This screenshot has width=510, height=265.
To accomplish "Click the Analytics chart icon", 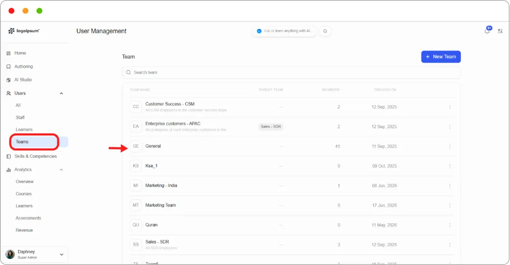I will pyautogui.click(x=9, y=170).
